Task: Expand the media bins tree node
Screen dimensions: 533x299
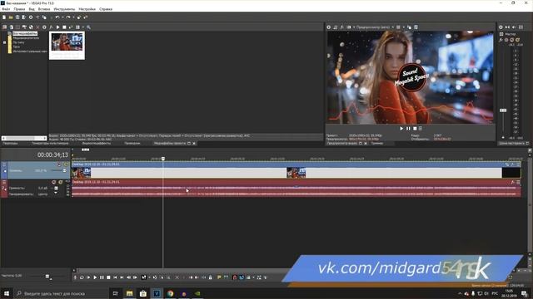Action: click(4, 42)
